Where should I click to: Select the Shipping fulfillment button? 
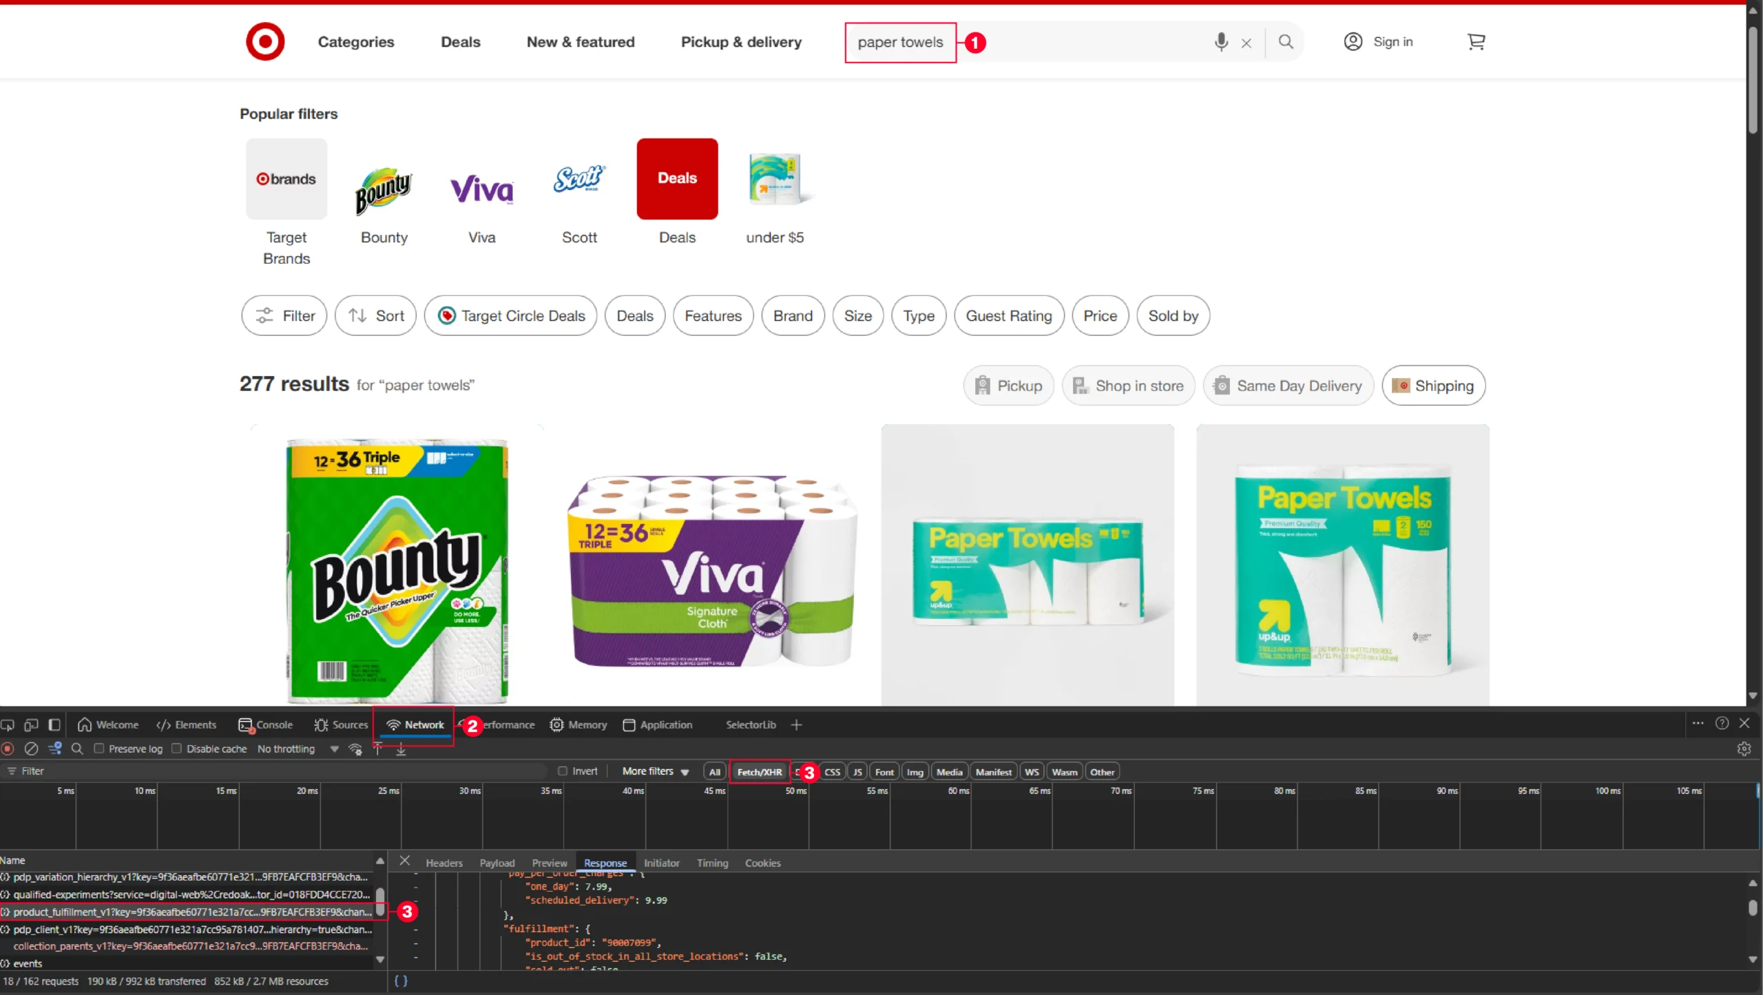pos(1433,386)
